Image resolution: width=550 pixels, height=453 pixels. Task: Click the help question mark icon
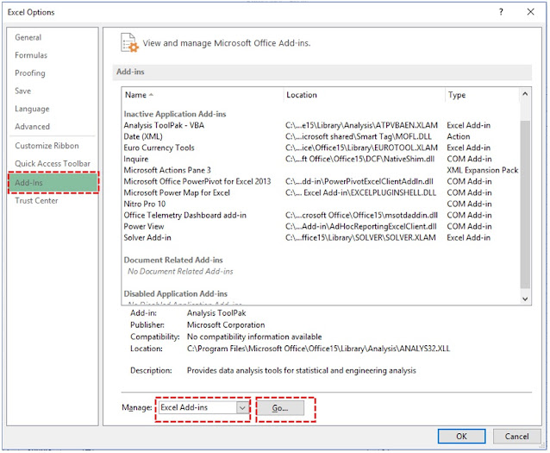pos(501,12)
